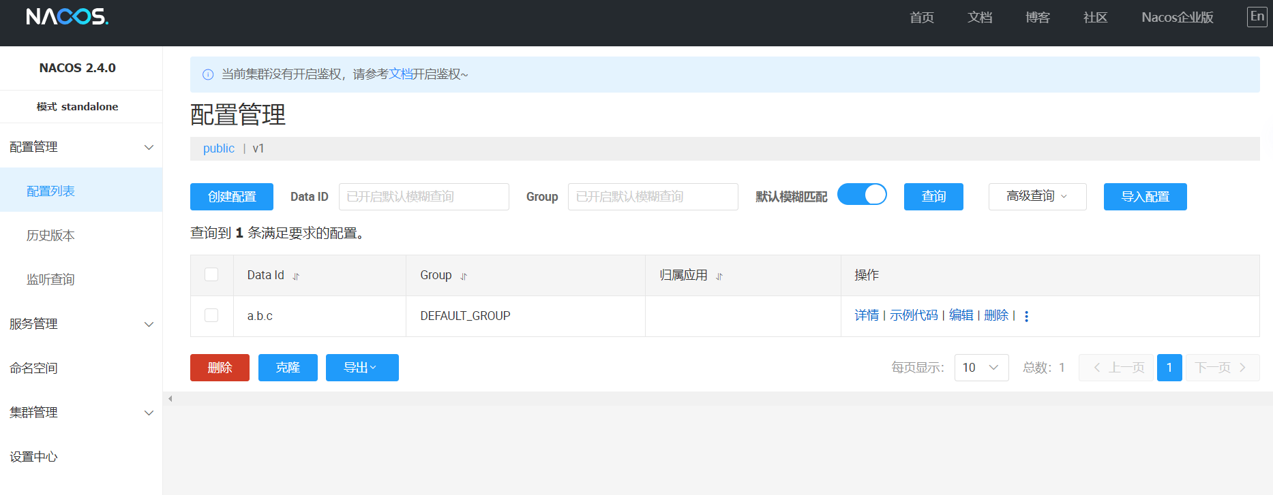Click the info icon in notice banner
Image resolution: width=1273 pixels, height=495 pixels.
[x=208, y=75]
